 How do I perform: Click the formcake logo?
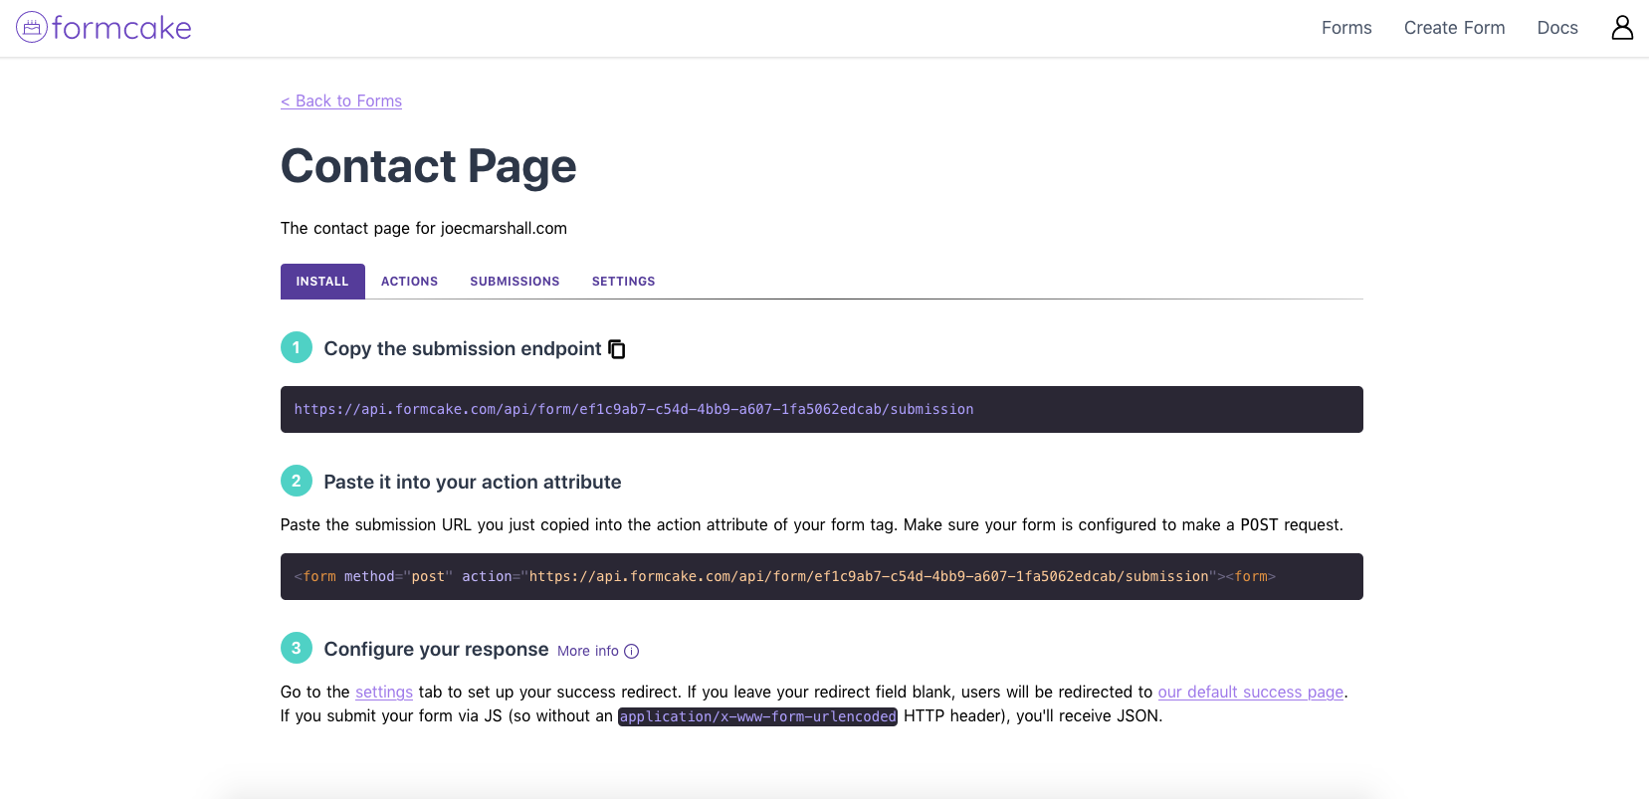point(103,27)
